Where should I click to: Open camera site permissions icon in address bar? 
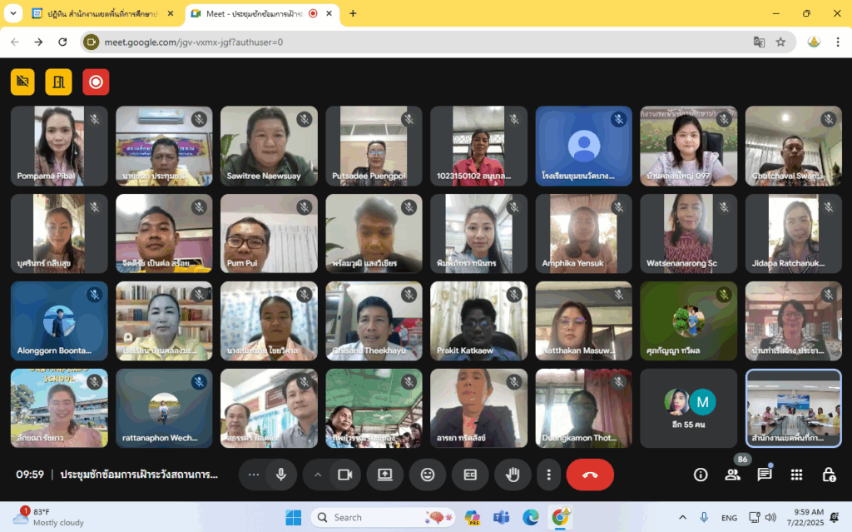92,42
